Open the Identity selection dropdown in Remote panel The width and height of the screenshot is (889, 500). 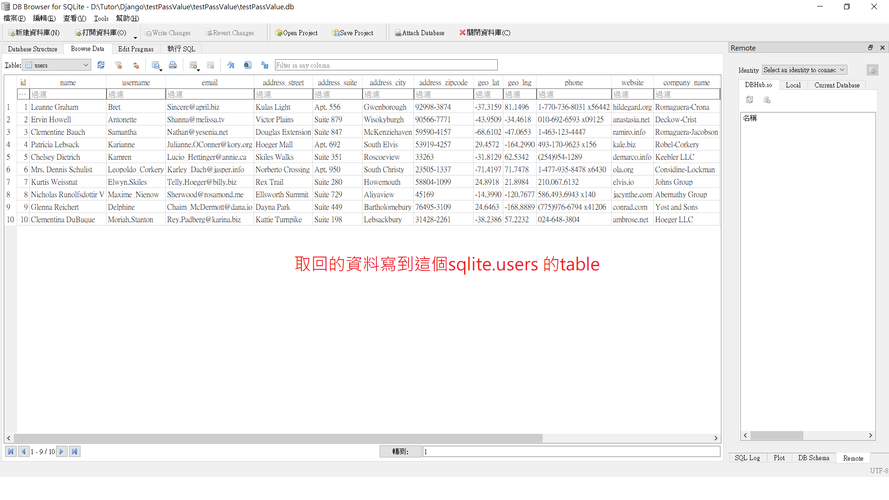point(804,69)
